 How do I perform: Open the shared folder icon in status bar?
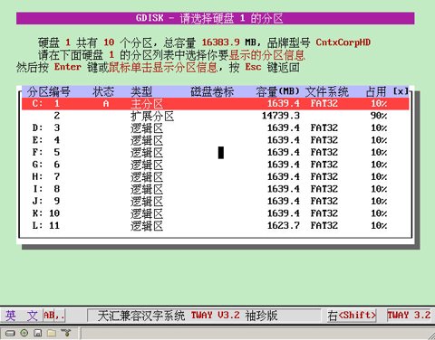tap(52, 333)
